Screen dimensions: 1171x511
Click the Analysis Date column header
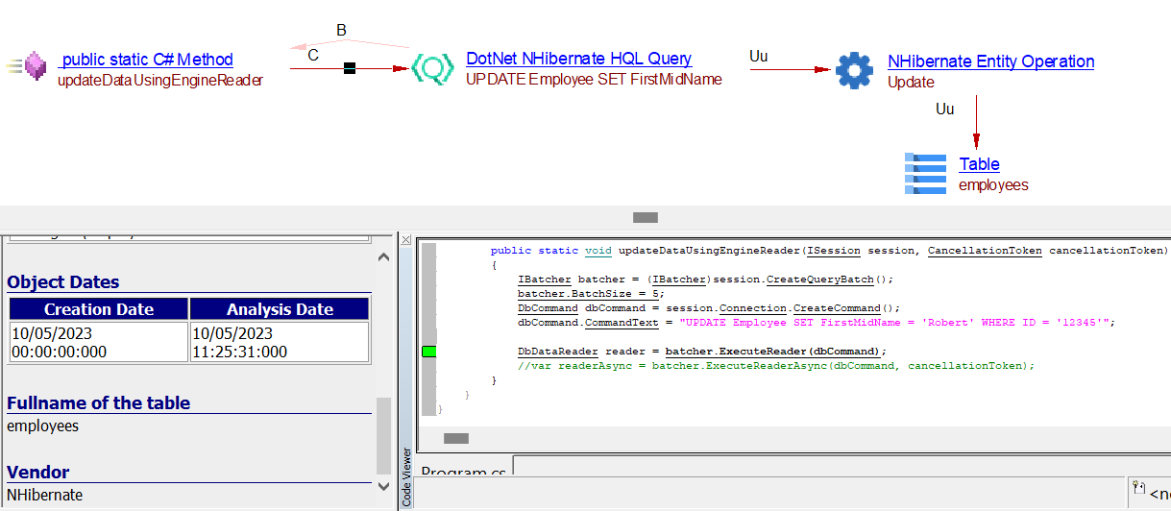point(280,309)
